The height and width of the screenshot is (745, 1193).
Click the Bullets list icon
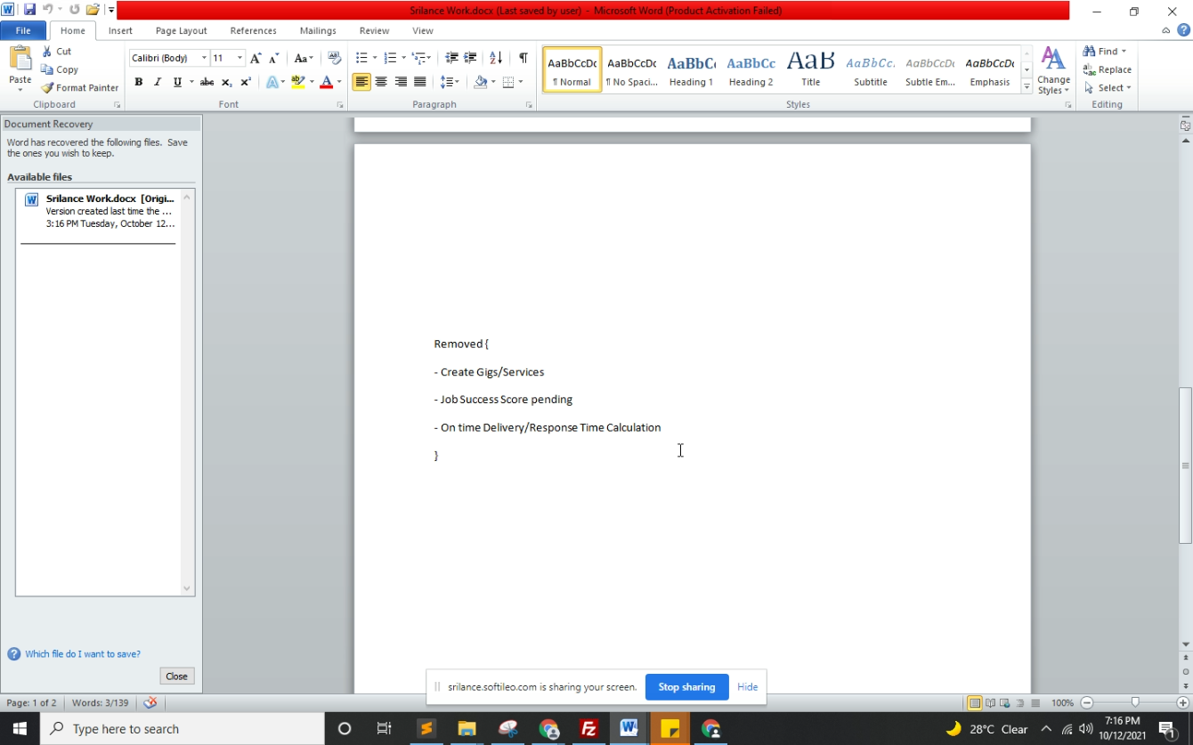pos(361,58)
